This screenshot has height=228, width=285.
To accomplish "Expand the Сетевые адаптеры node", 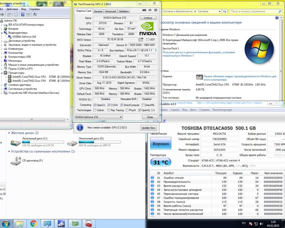I will pos(2,85).
